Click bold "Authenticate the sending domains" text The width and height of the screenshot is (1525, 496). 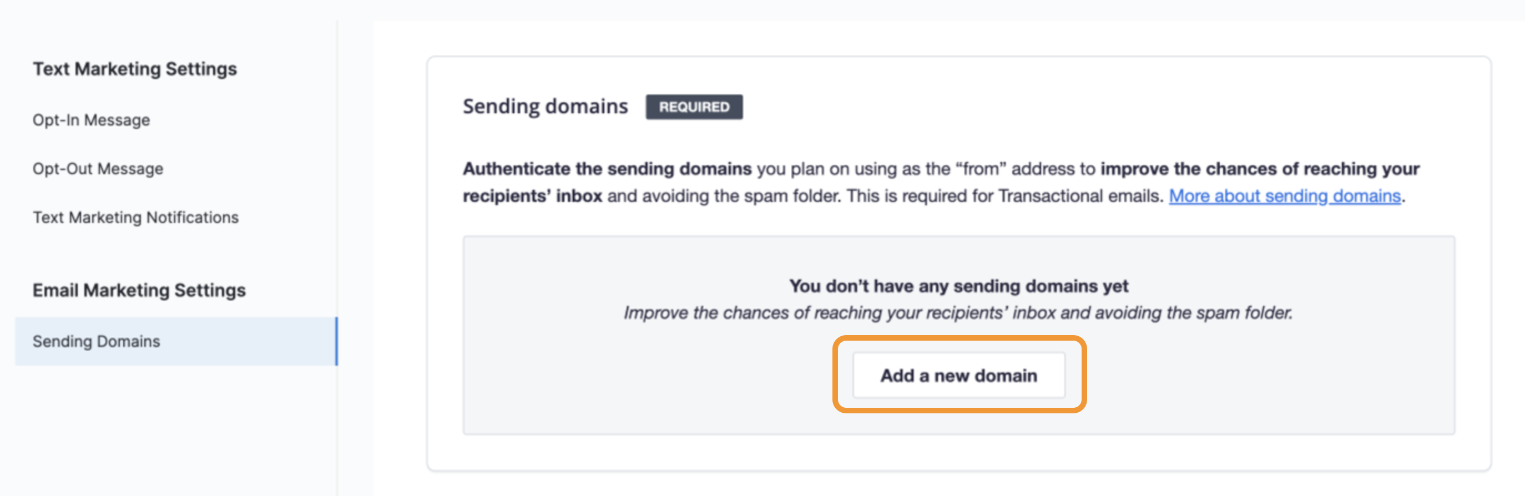pyautogui.click(x=607, y=169)
